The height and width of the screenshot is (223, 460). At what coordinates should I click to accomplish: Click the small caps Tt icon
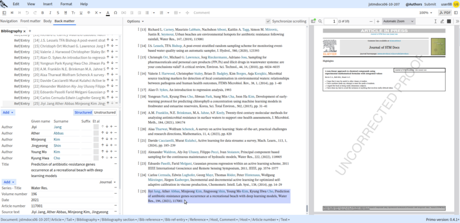coord(73,13)
